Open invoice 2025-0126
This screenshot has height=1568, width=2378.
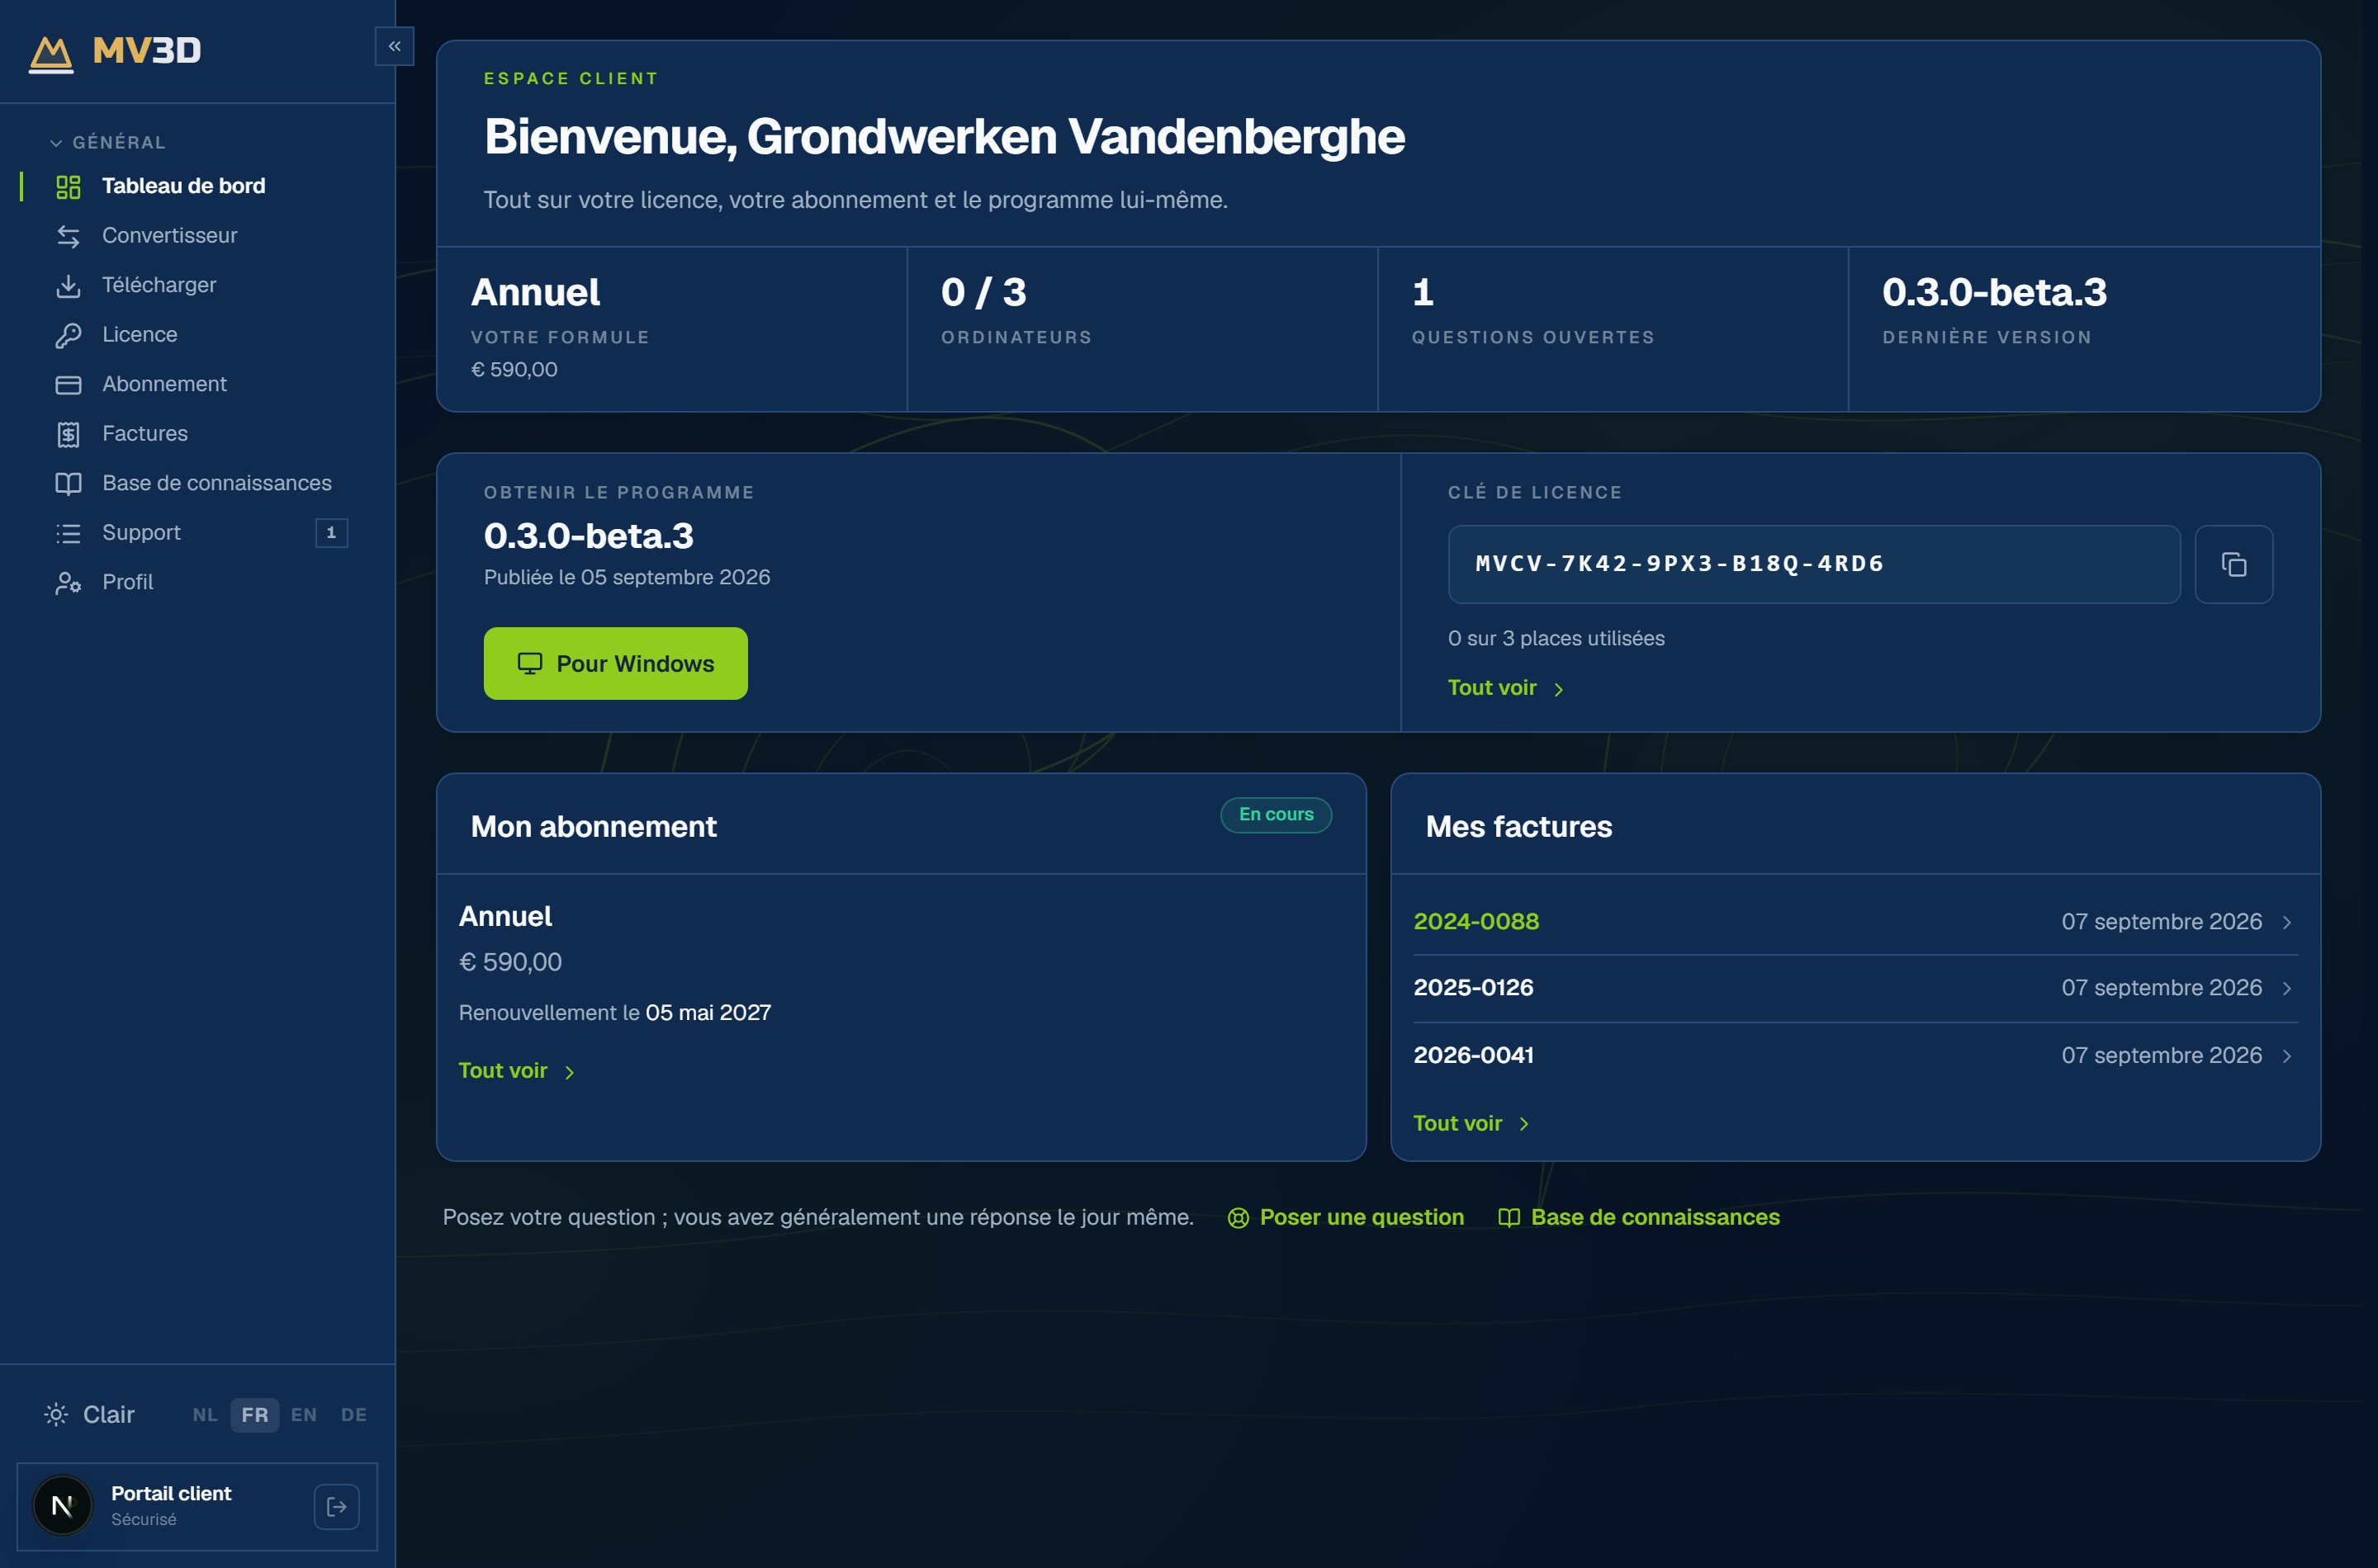click(1855, 989)
